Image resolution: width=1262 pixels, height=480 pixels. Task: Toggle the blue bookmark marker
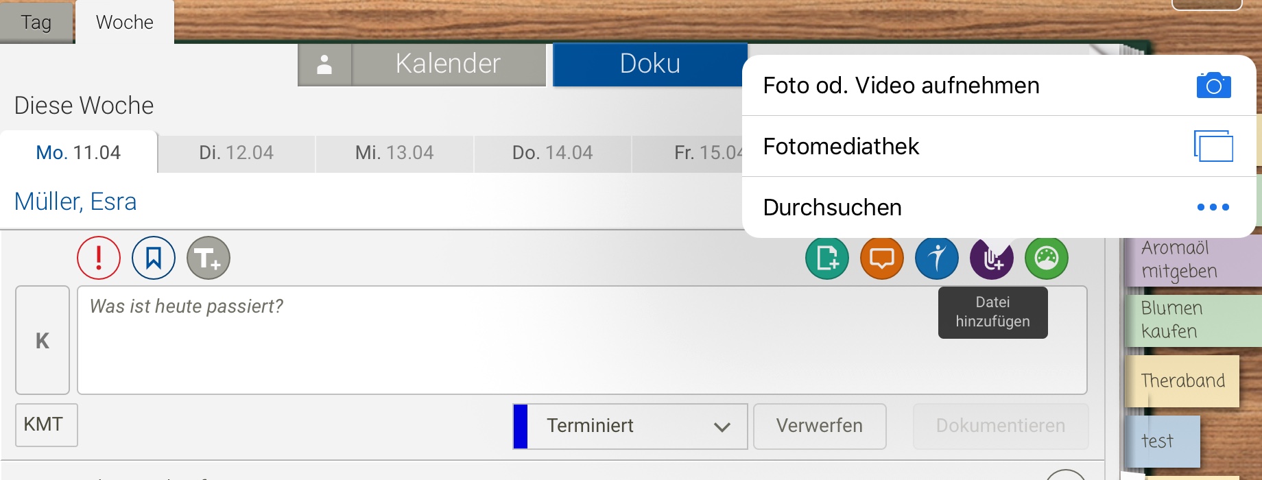tap(153, 258)
